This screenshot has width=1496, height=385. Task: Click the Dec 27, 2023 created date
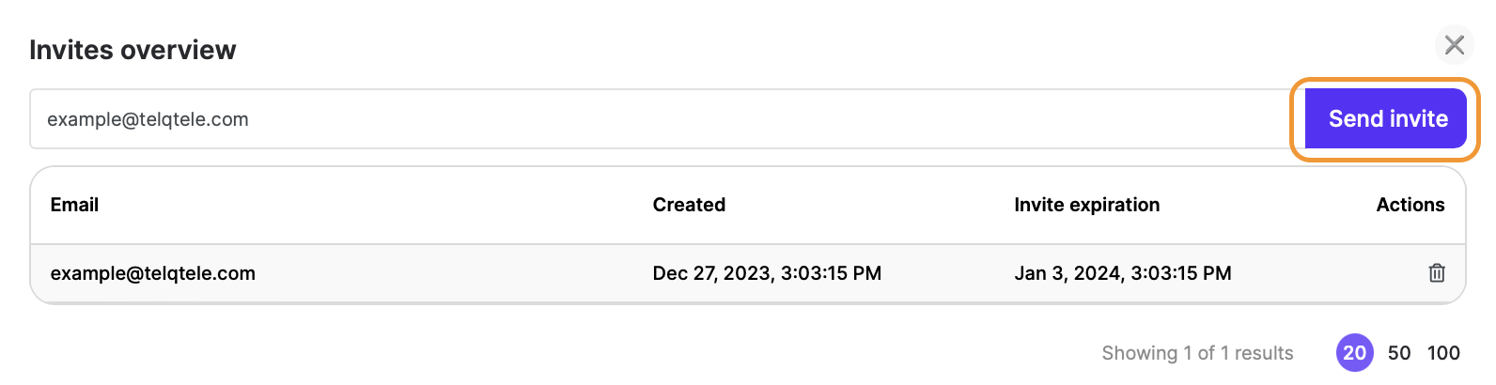(x=712, y=273)
